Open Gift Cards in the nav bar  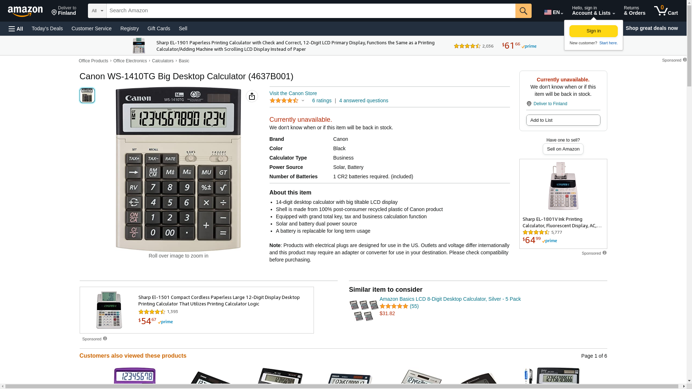click(x=159, y=28)
